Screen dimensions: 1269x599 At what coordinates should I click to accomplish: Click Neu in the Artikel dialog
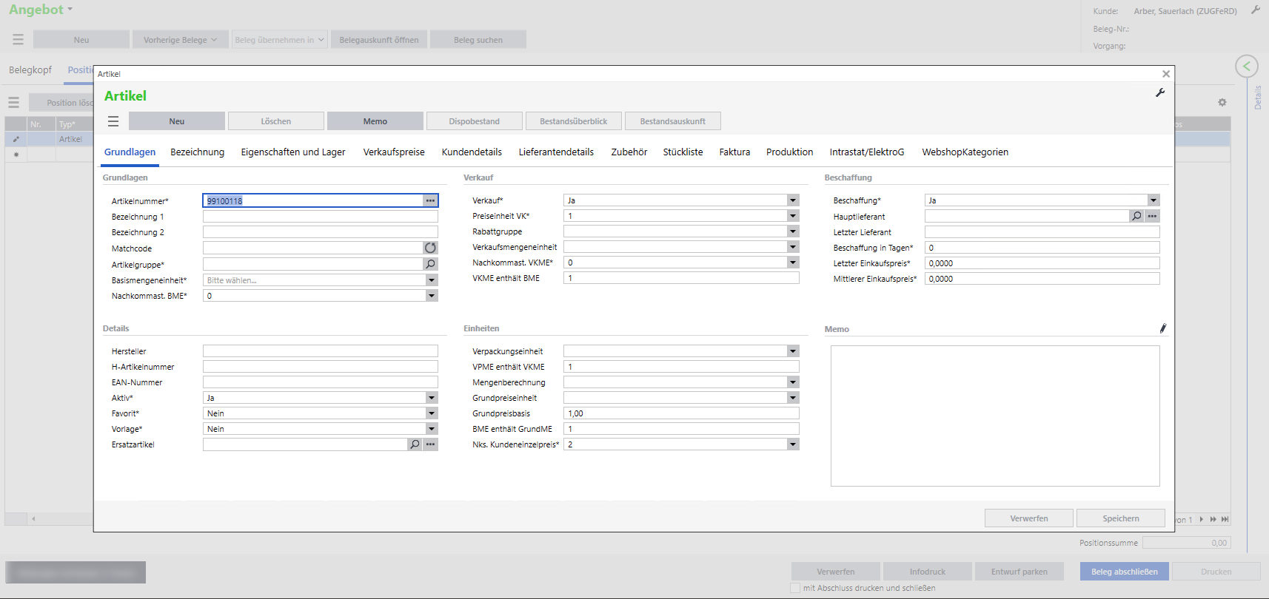click(x=177, y=121)
